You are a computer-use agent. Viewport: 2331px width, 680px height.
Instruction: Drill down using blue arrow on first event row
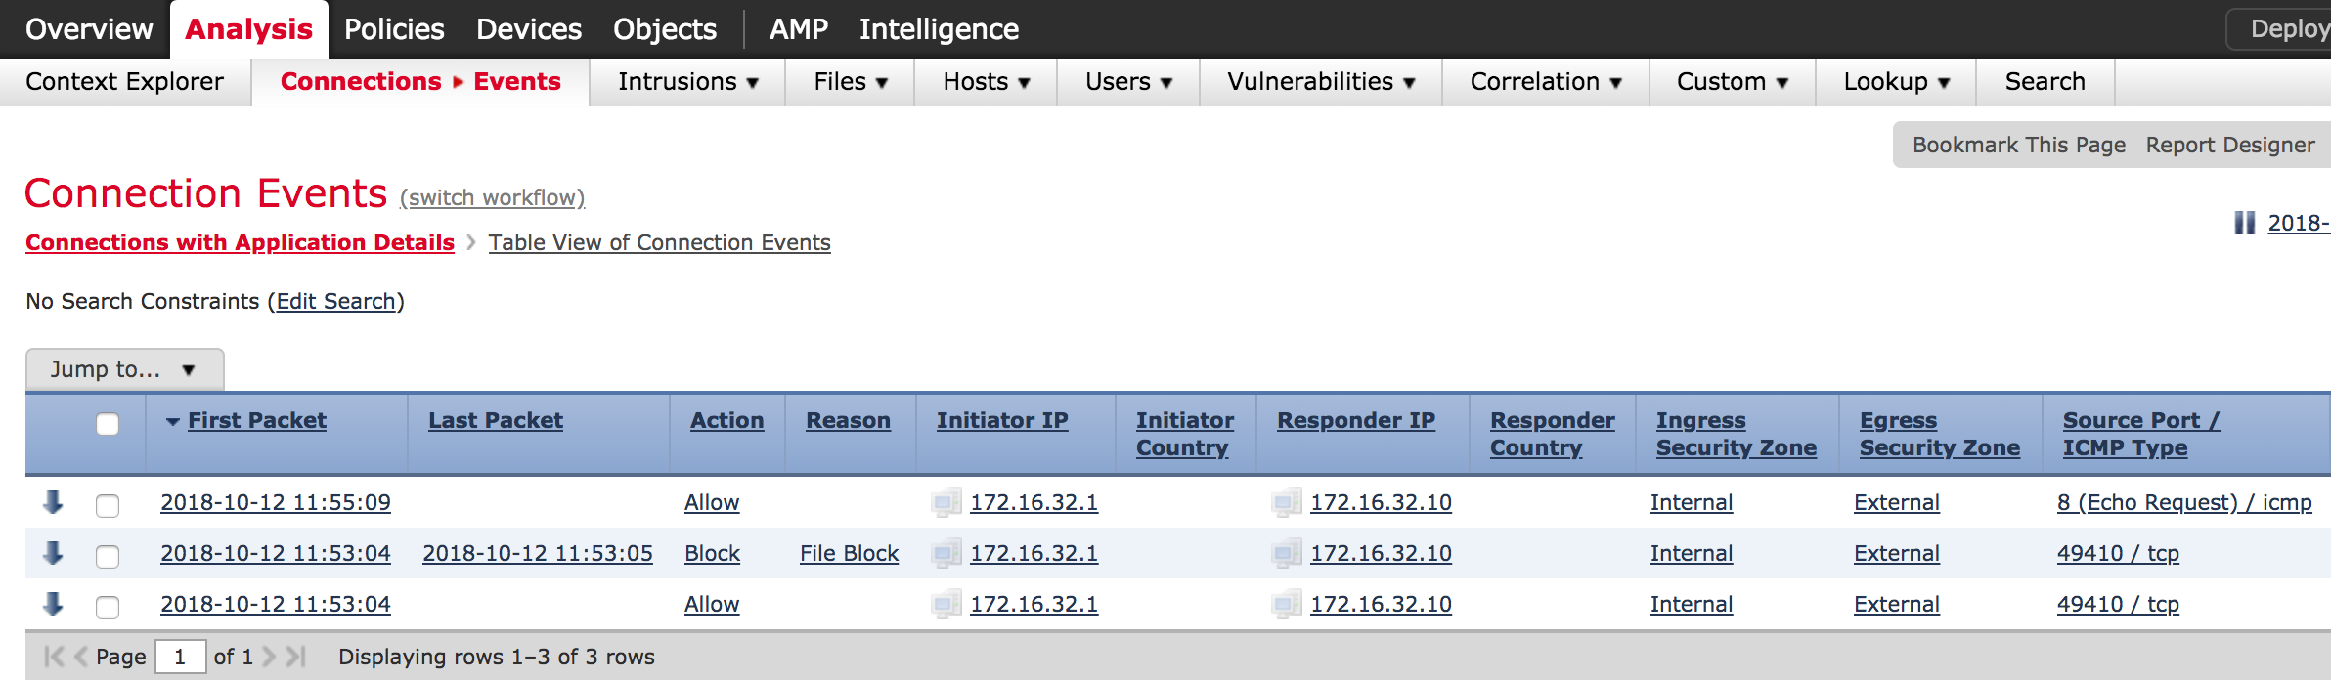[52, 503]
